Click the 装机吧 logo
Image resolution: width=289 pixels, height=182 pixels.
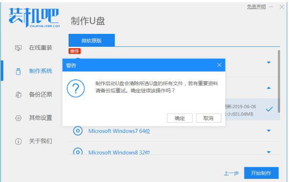(x=34, y=18)
